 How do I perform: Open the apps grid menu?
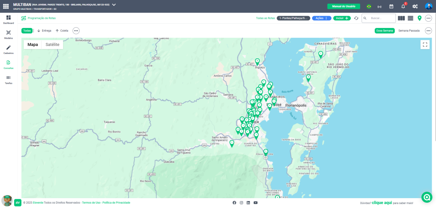coord(6,6)
